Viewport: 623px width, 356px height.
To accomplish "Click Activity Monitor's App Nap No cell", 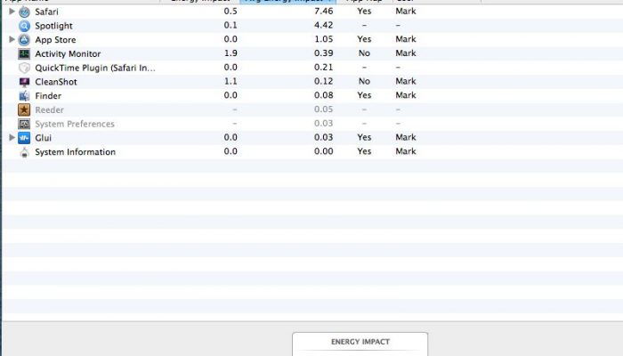I will point(364,53).
